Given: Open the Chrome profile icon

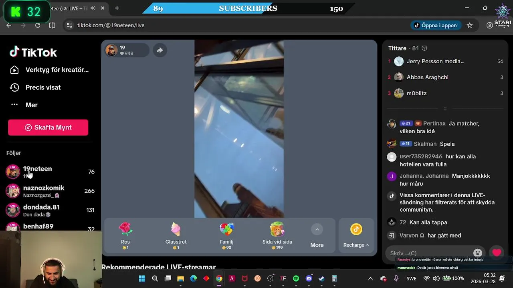Looking at the screenshot, I should [x=490, y=25].
